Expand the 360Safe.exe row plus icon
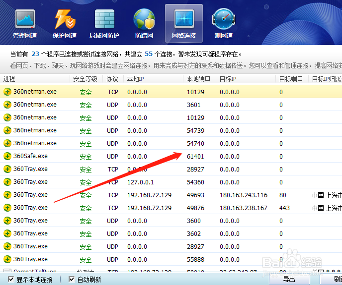The width and height of the screenshot is (342, 285). coord(7,156)
